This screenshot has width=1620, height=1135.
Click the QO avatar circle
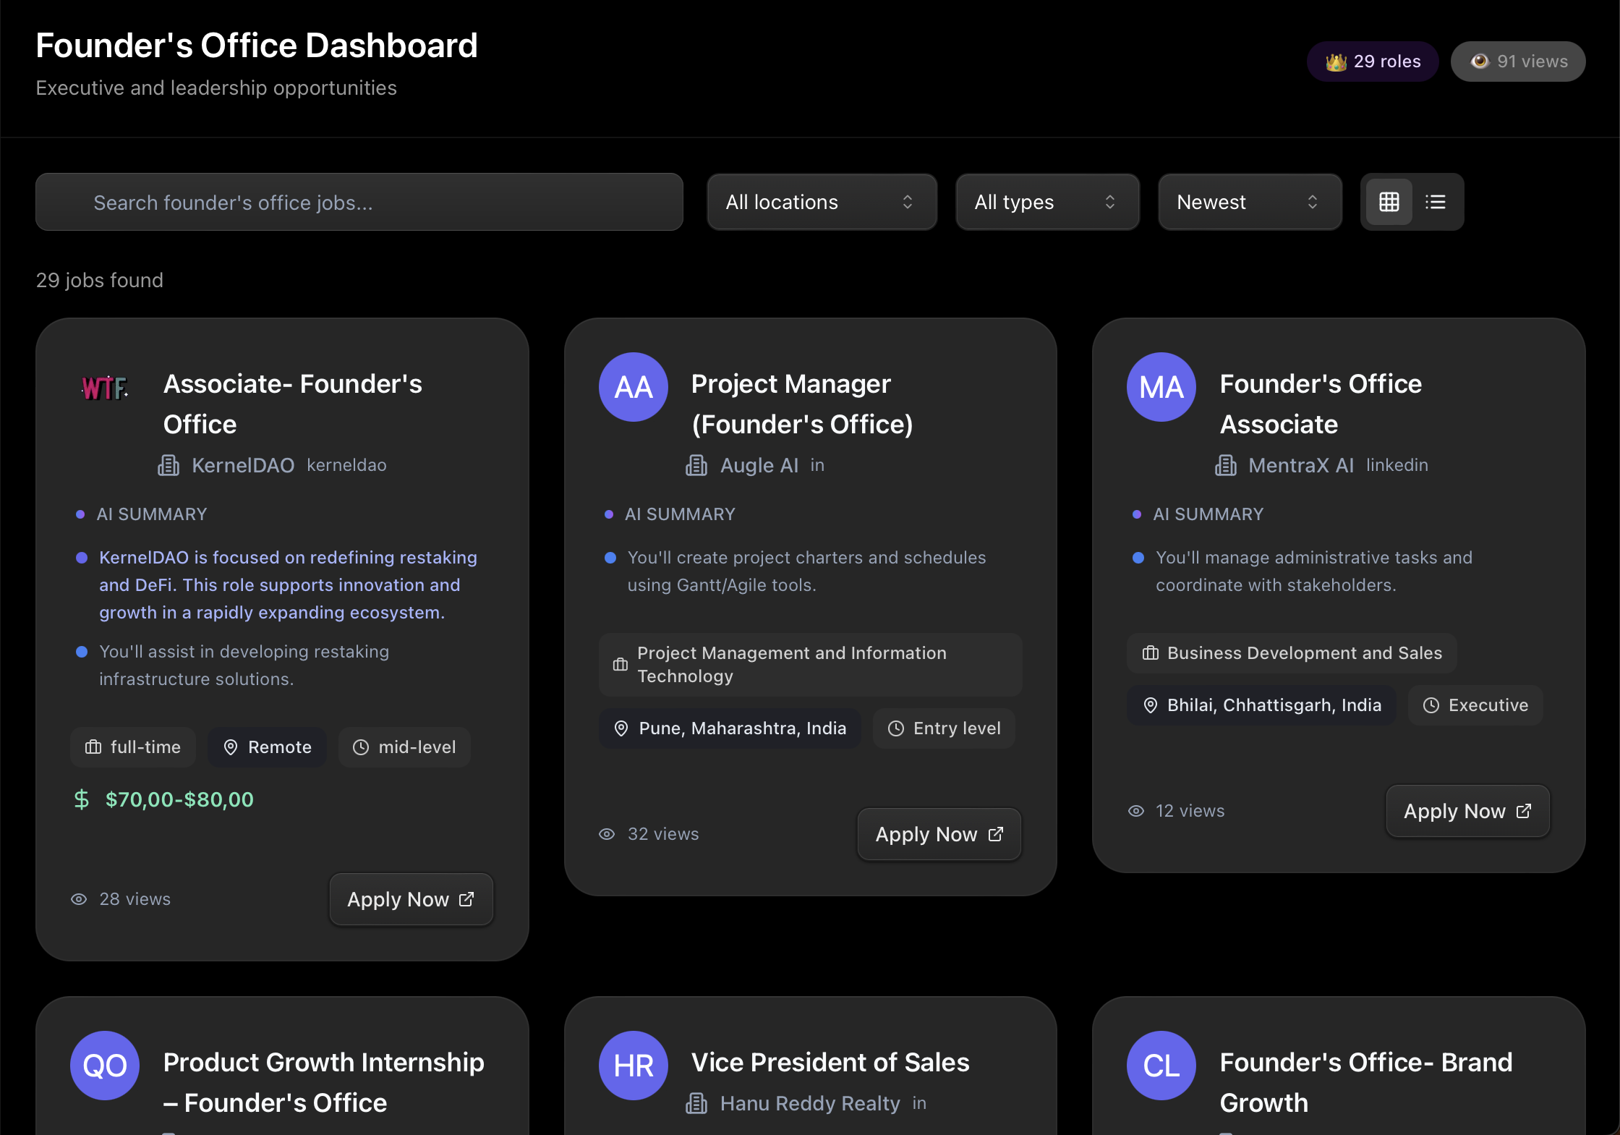(105, 1066)
